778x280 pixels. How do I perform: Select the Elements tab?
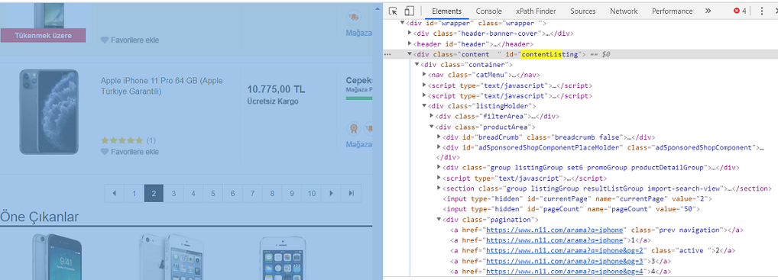click(446, 11)
